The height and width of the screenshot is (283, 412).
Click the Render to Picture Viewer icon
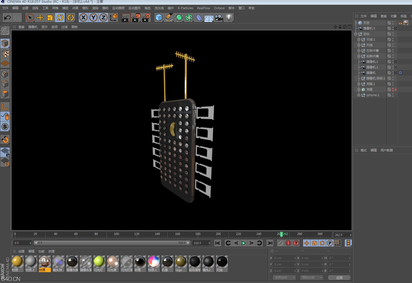point(136,18)
